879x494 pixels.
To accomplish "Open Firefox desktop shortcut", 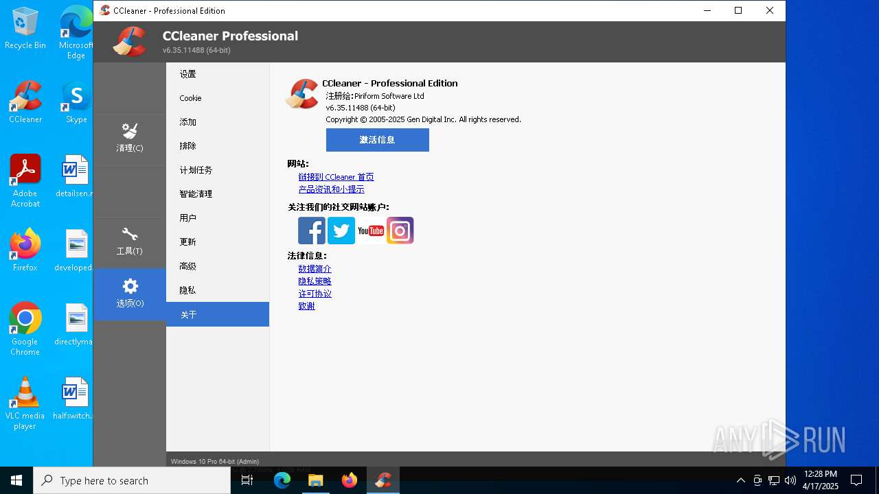I will click(x=25, y=250).
